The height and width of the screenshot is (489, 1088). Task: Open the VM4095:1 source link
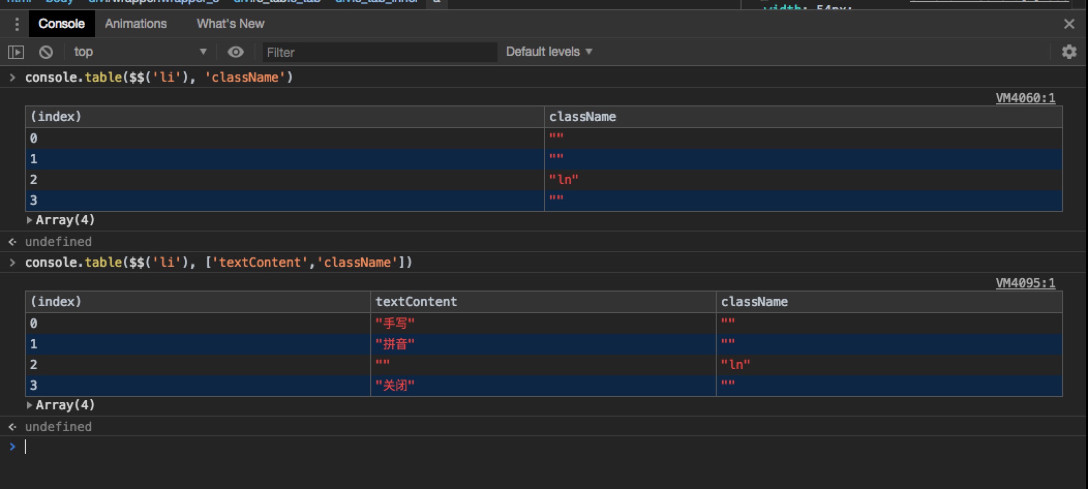tap(1025, 283)
